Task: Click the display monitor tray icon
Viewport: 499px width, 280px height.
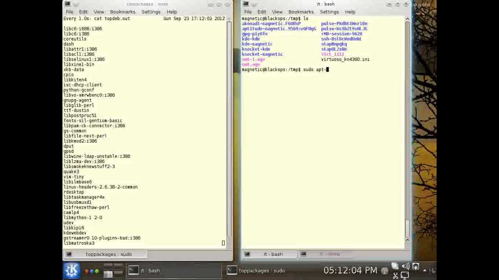Action: (405, 276)
